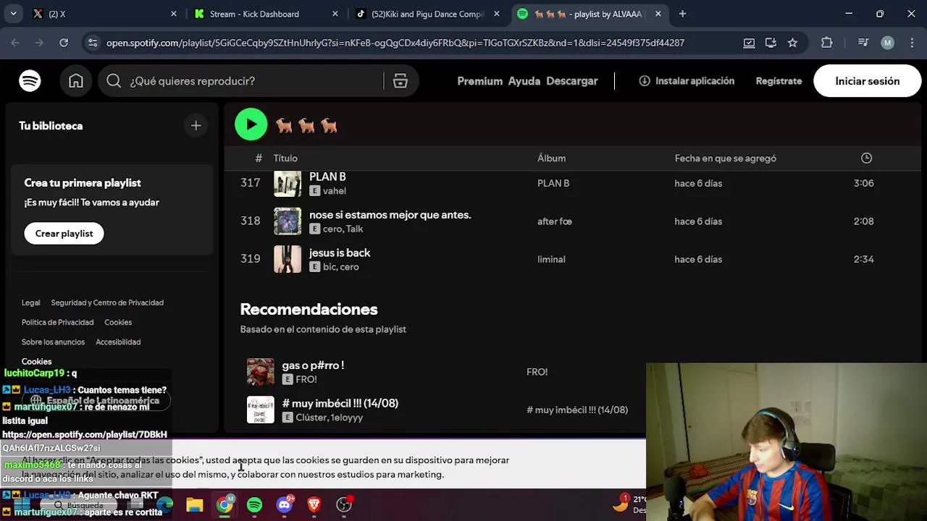Click the Ayuda link
The width and height of the screenshot is (927, 521).
point(524,81)
